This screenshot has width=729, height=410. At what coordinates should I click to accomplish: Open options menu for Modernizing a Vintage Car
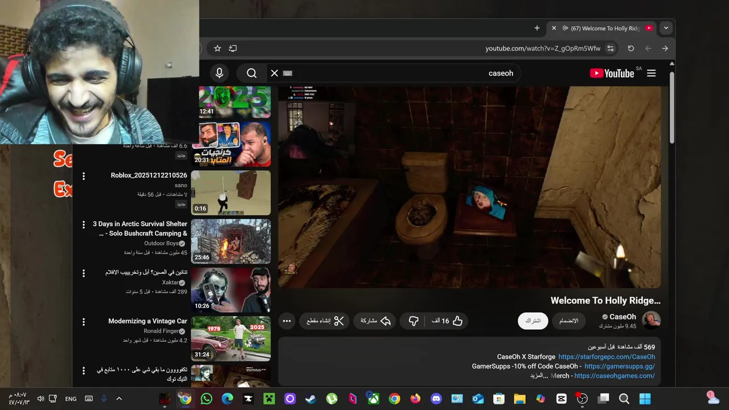pos(84,322)
